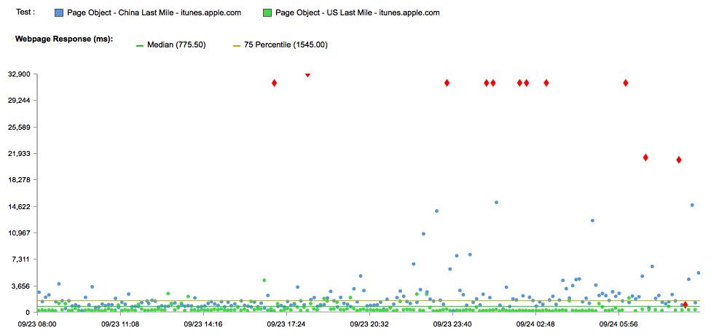This screenshot has height=336, width=711.
Task: Click the red triangle marker at chart top
Action: 307,75
